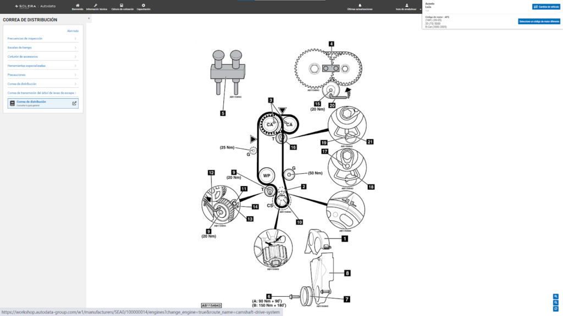Open guide in new window icon

point(74,103)
